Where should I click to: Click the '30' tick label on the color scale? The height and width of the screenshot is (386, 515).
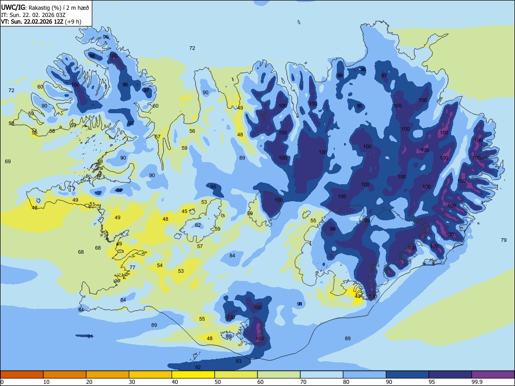click(132, 382)
